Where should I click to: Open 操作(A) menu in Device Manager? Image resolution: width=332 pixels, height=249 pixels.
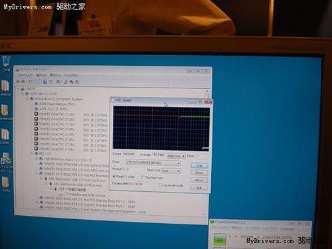pyautogui.click(x=41, y=75)
